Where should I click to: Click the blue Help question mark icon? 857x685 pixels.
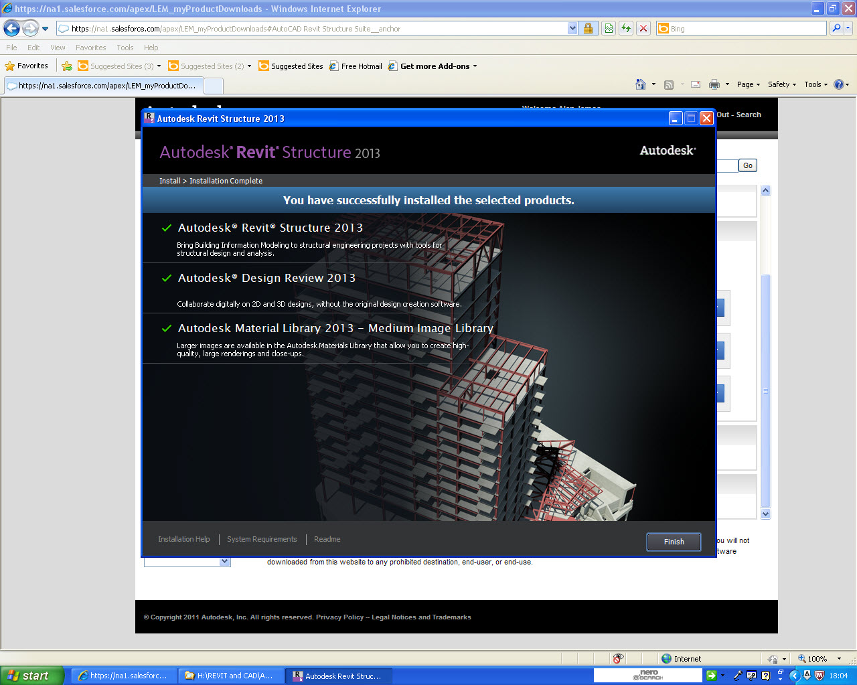coord(838,84)
